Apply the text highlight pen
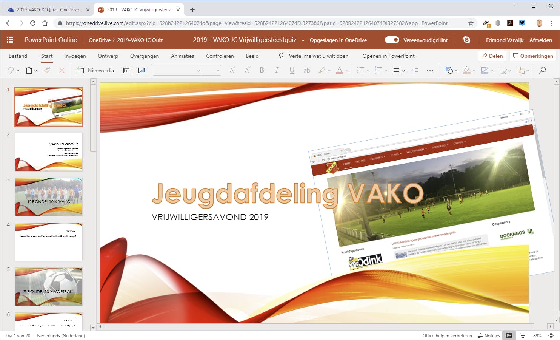Image resolution: width=560 pixels, height=340 pixels. tap(322, 70)
